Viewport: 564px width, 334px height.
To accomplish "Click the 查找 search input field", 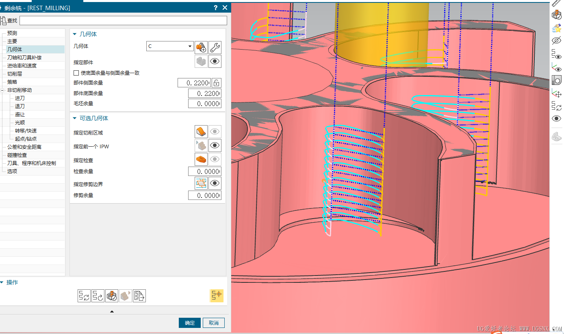I will pos(123,21).
